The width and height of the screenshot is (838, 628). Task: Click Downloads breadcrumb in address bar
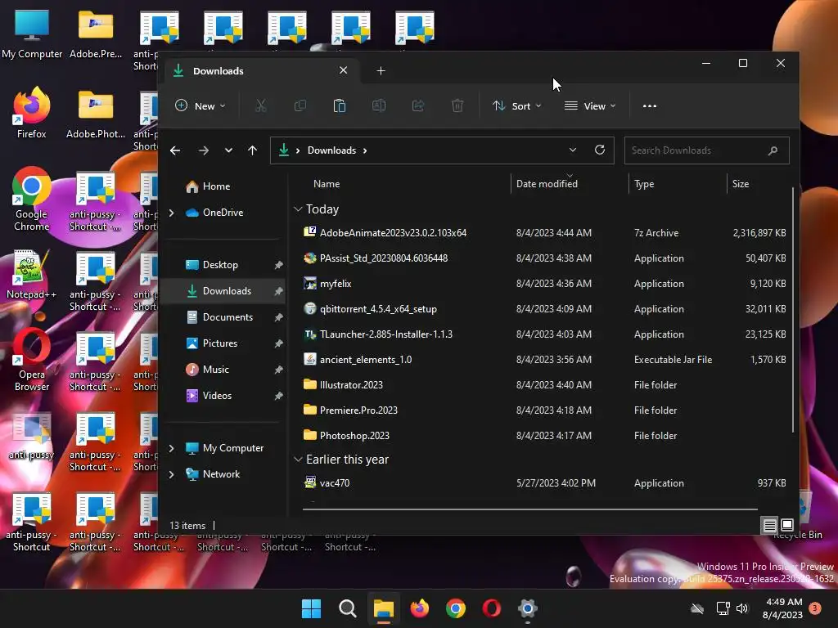pyautogui.click(x=331, y=150)
